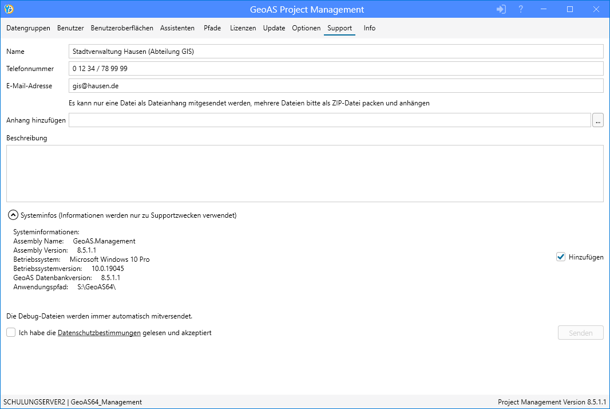Open help via the question mark icon

coord(521,9)
